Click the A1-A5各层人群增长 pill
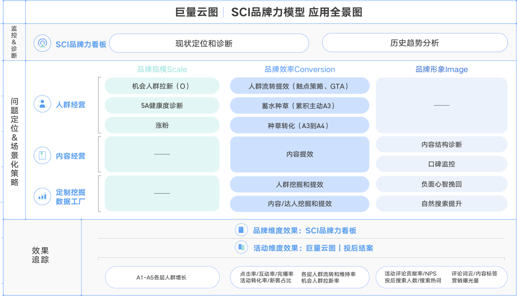517x296 pixels. pos(162,277)
